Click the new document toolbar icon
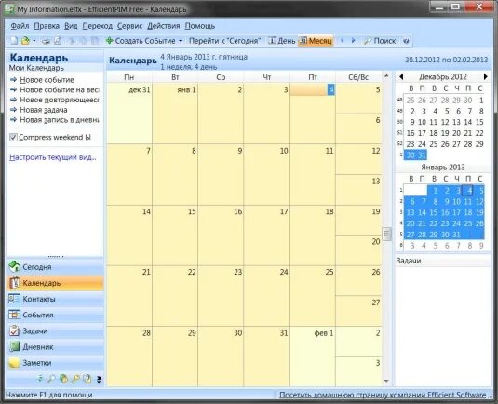This screenshot has height=404, width=498. coord(14,41)
